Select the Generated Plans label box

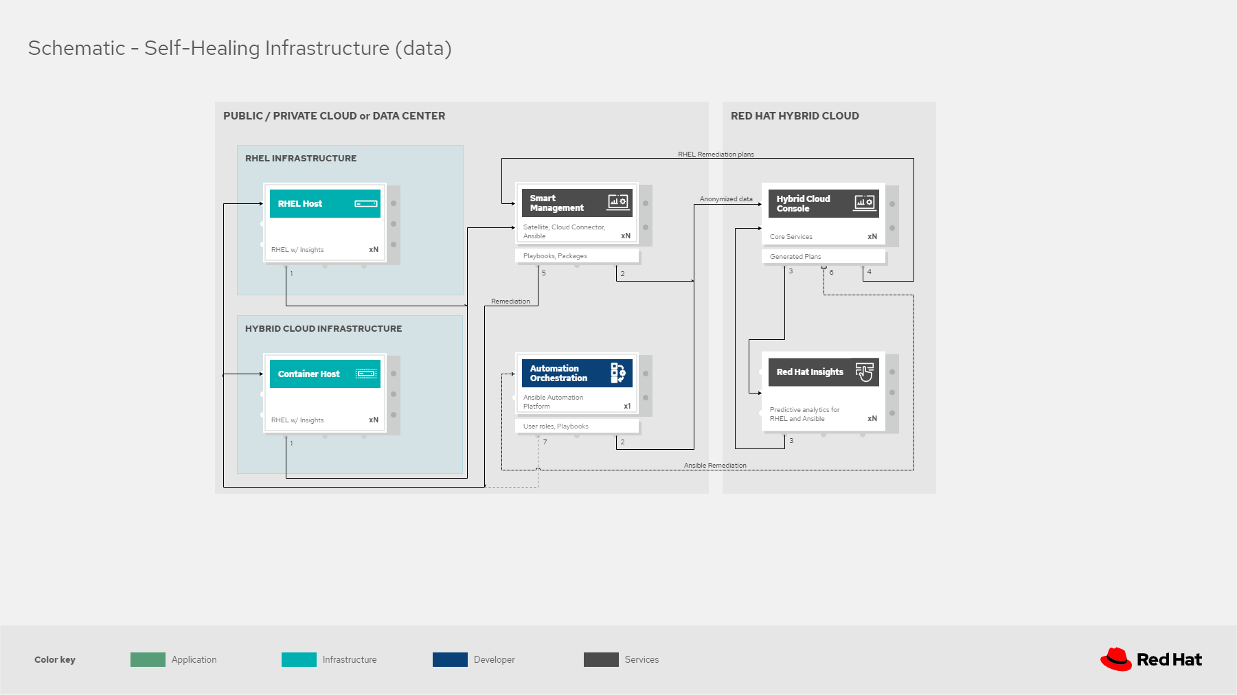(823, 257)
